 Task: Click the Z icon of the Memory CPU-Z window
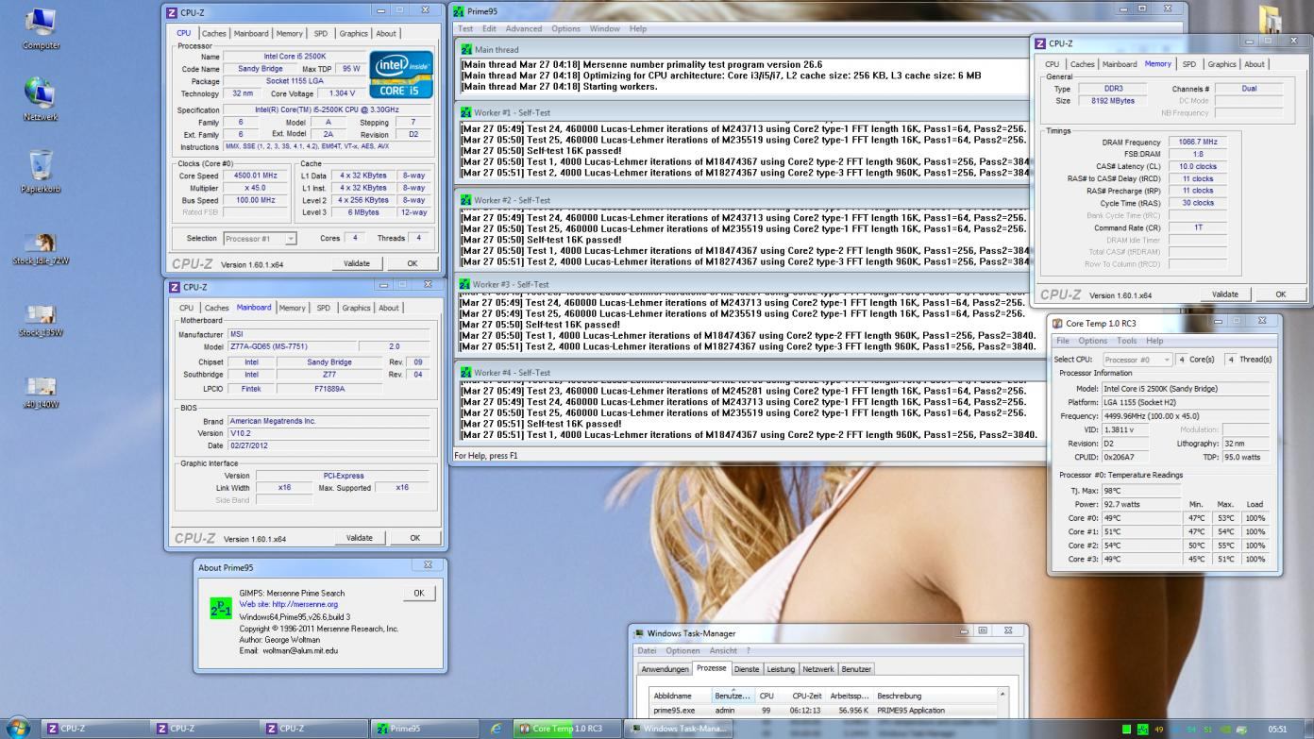1040,43
